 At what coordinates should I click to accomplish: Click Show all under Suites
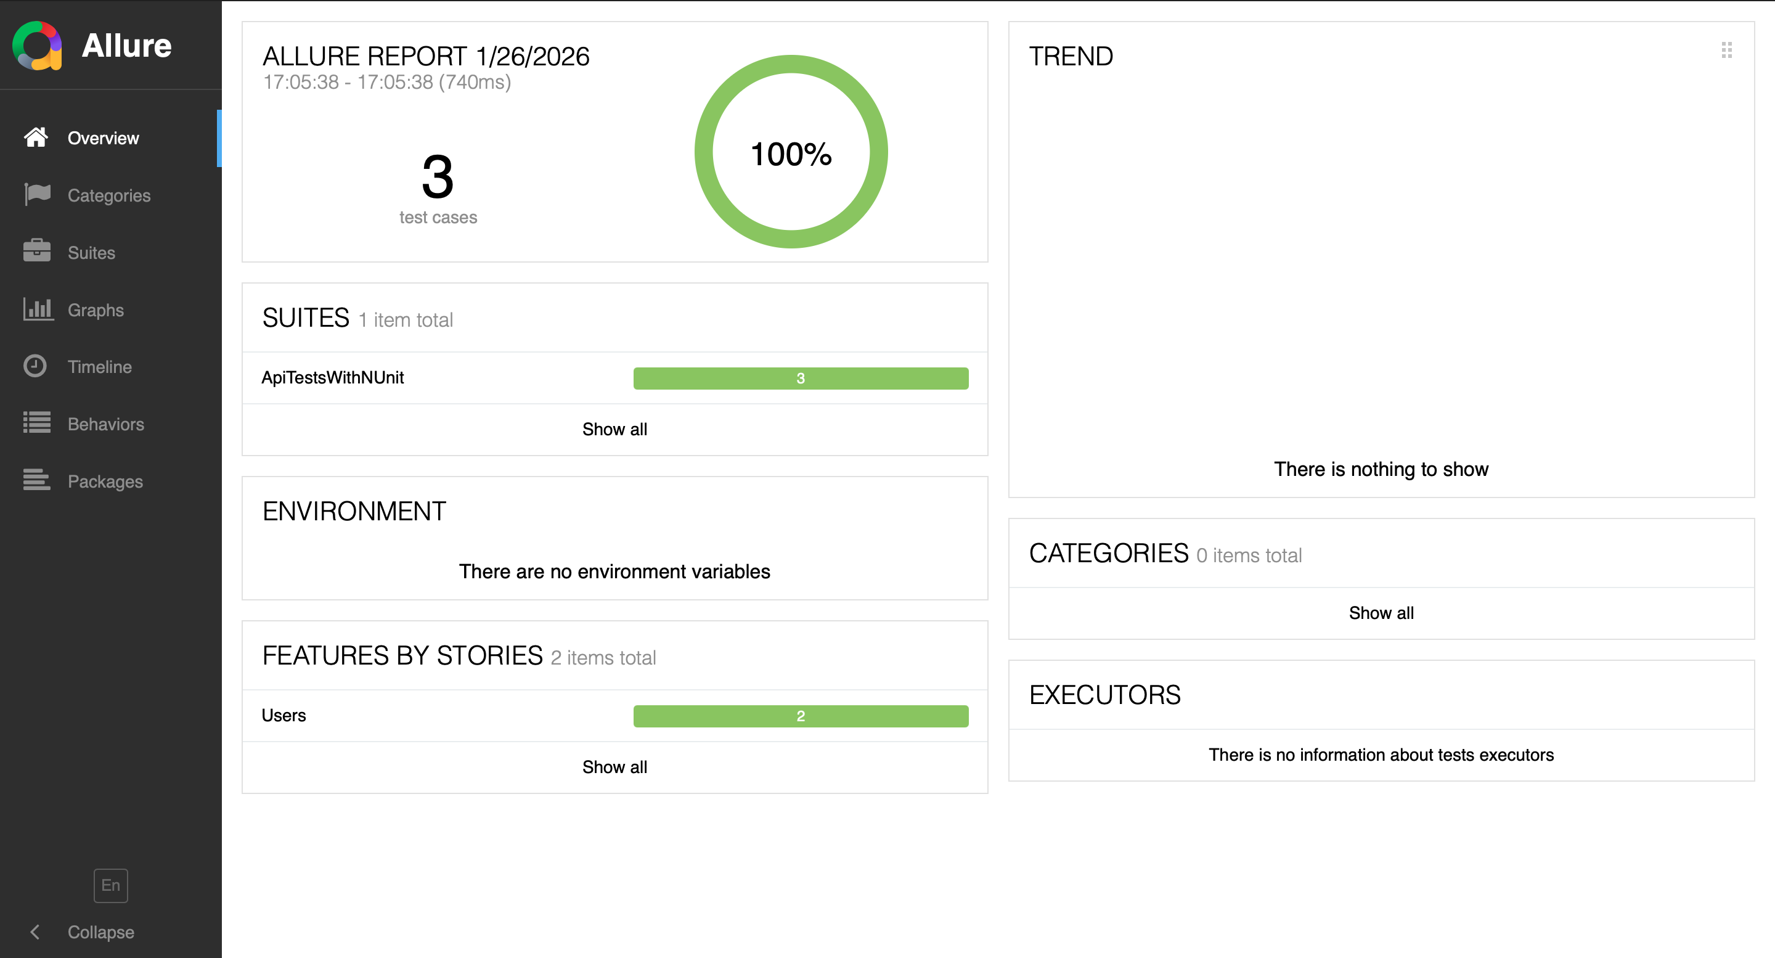point(614,428)
